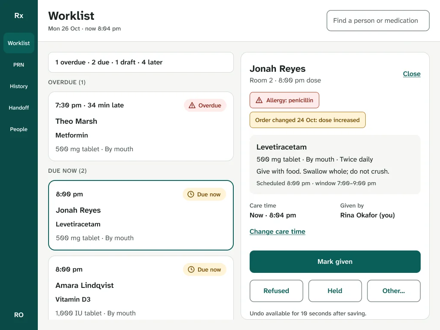Screen dimensions: 440x330
Task: Click the 'Give with food. Swallow whole' instruction
Action: [x=323, y=171]
